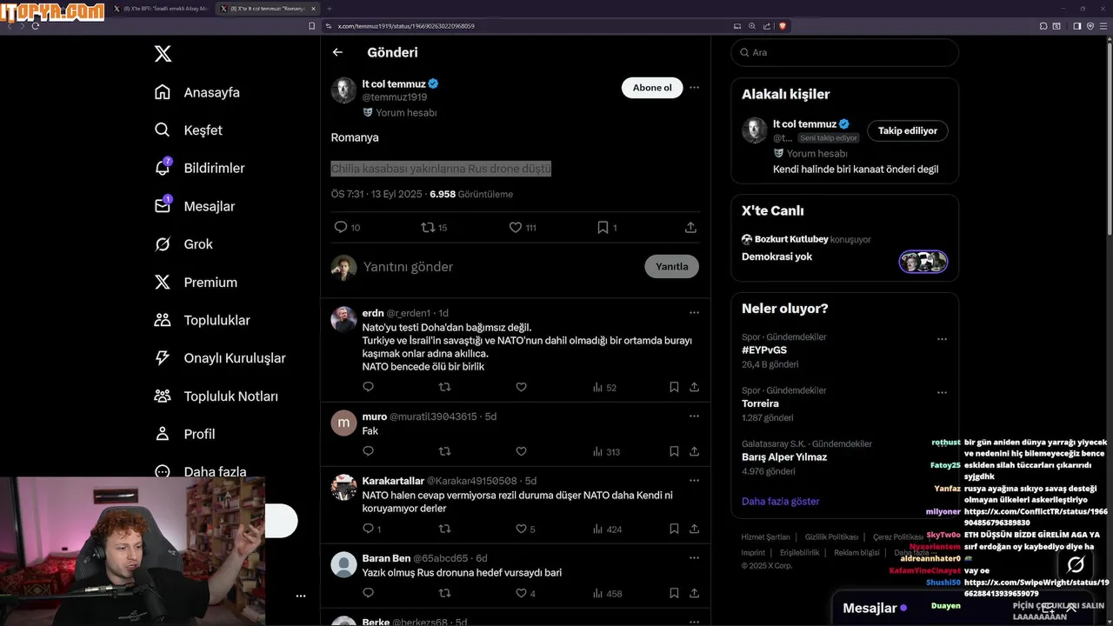The width and height of the screenshot is (1113, 626).
Task: Open more menu on erdn reply
Action: pyautogui.click(x=694, y=312)
